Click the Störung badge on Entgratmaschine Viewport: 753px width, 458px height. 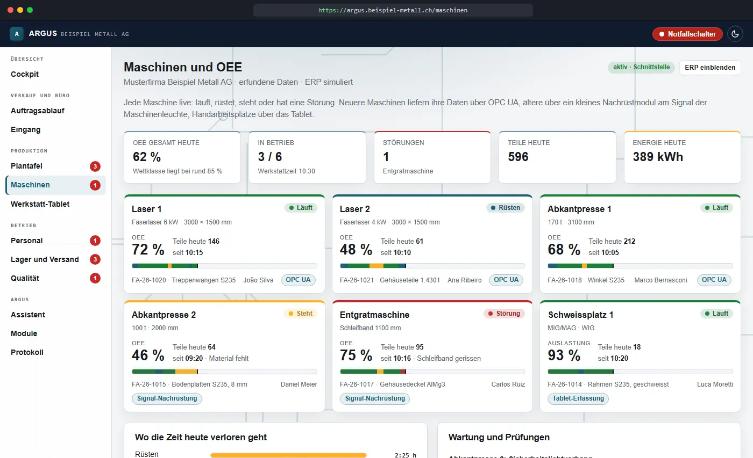(x=504, y=314)
